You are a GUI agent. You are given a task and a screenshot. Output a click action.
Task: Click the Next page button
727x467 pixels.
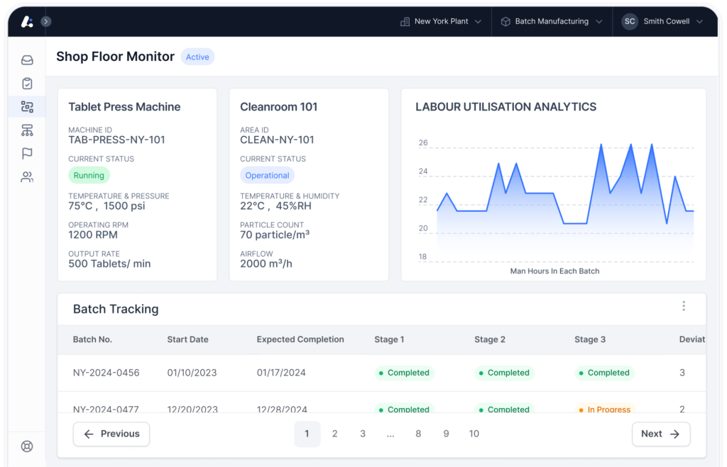(x=660, y=434)
